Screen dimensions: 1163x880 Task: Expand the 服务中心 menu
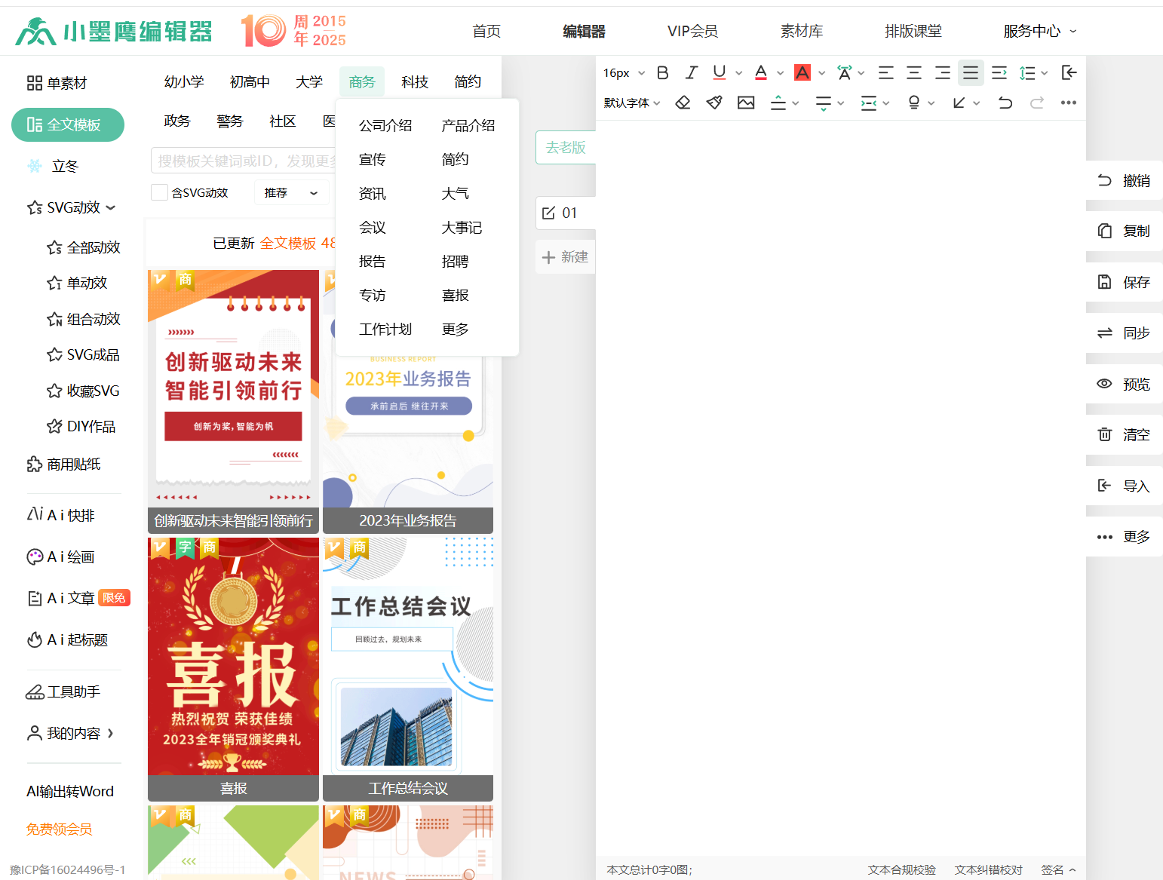tap(1039, 31)
